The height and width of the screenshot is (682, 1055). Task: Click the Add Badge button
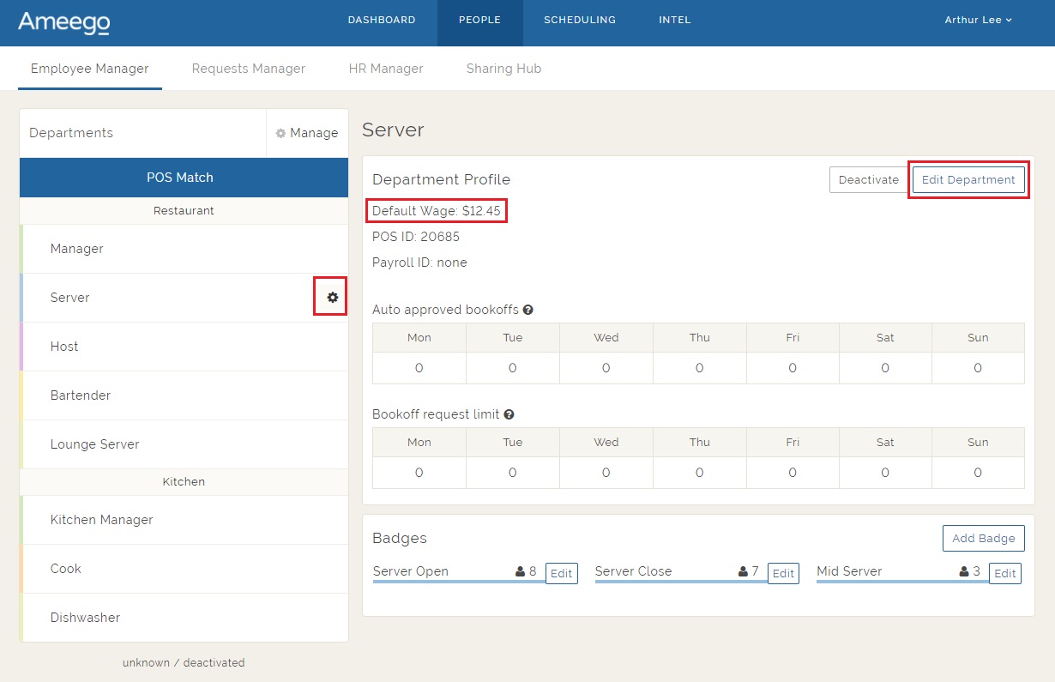[983, 538]
